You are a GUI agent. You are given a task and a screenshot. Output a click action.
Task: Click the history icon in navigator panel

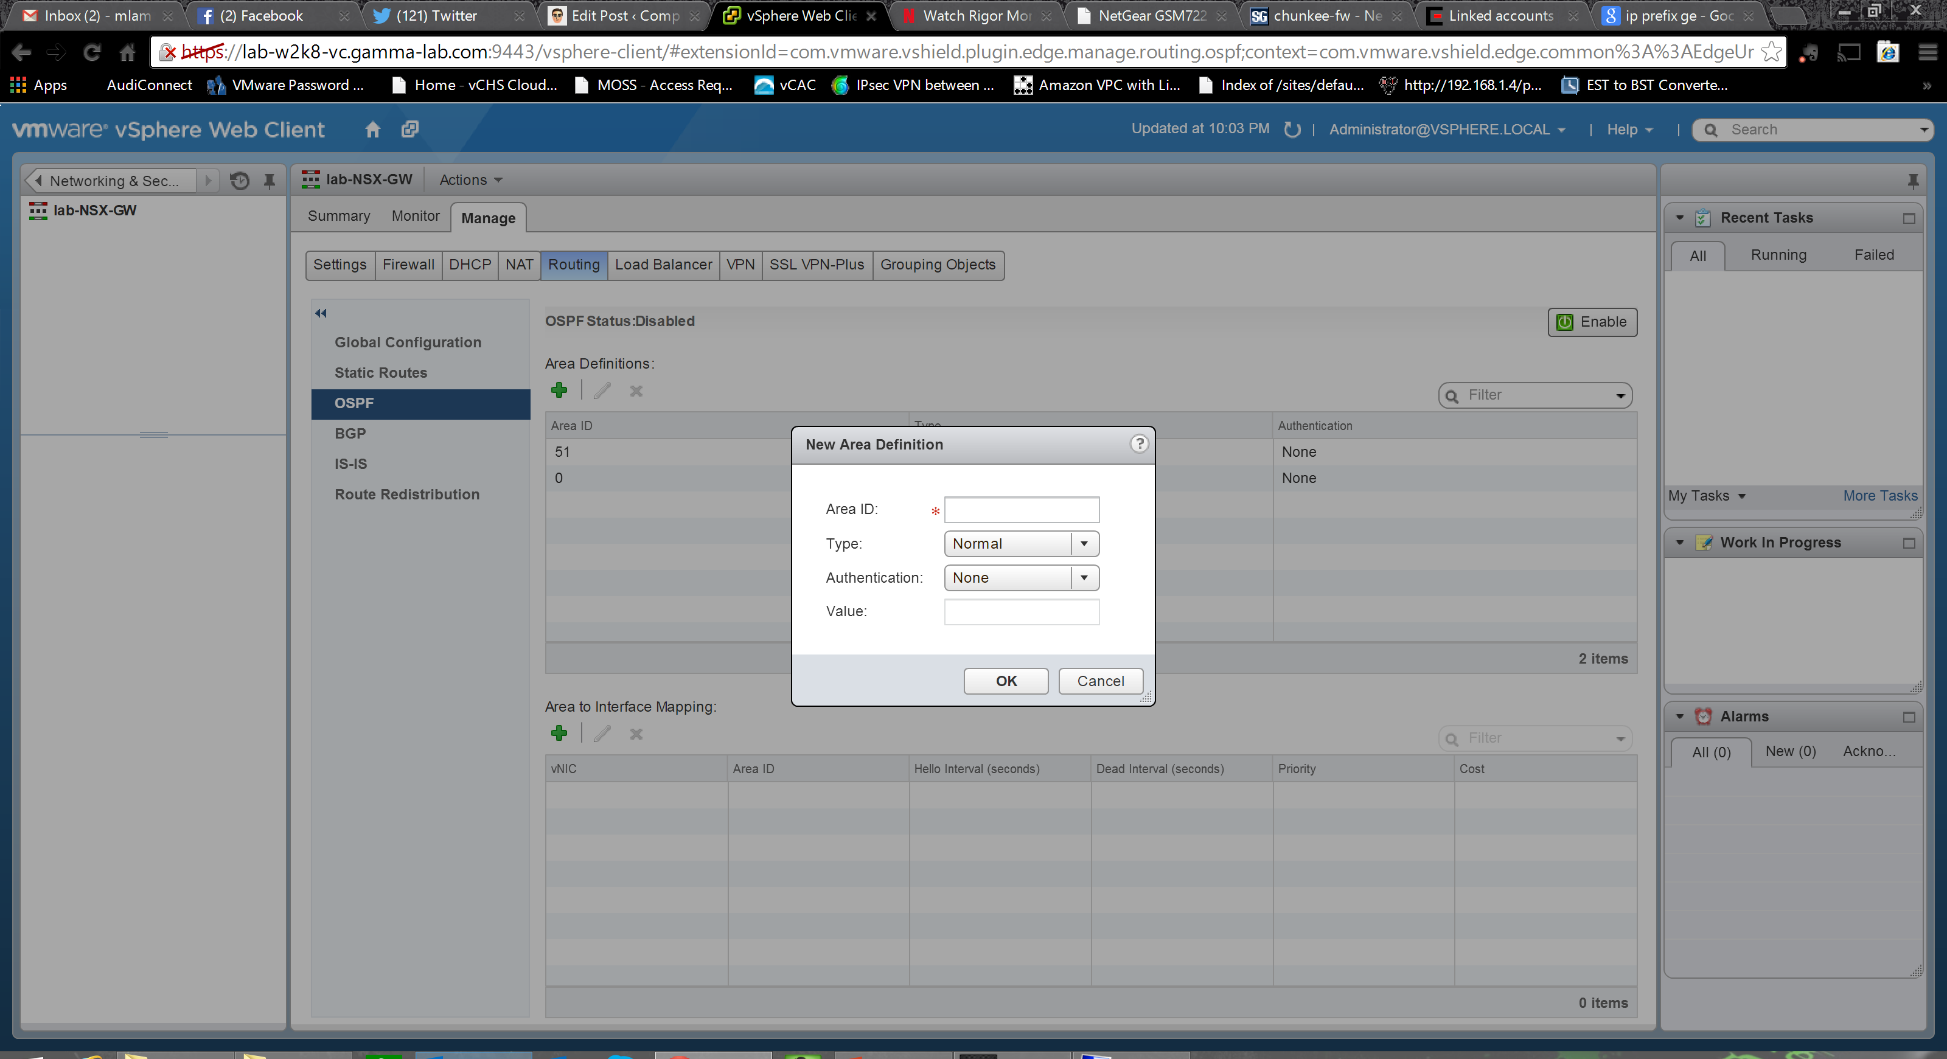click(x=240, y=181)
